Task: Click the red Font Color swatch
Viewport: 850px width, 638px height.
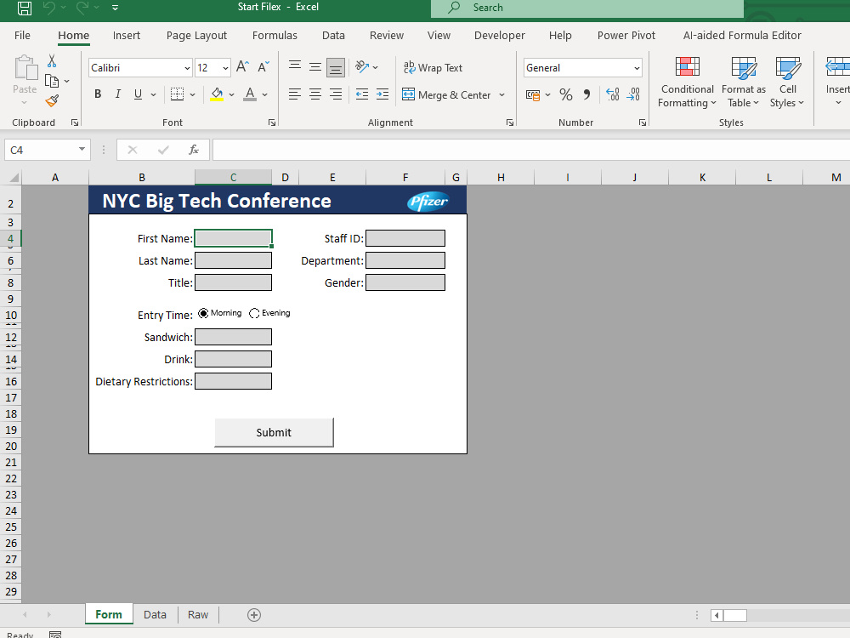Action: (x=249, y=100)
